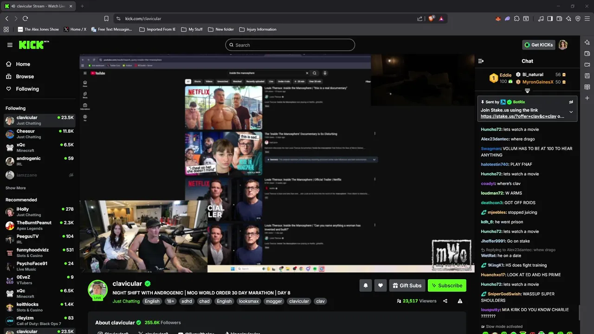This screenshot has height=334, width=594.
Task: Go to Browse in the Kick sidebar
Action: click(x=39, y=77)
